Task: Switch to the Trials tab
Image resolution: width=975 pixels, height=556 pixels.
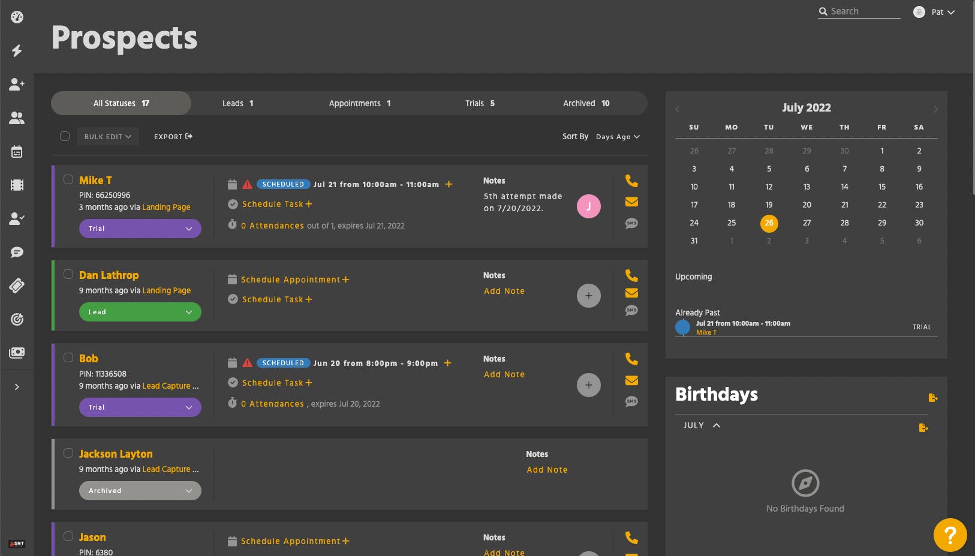Action: (x=480, y=103)
